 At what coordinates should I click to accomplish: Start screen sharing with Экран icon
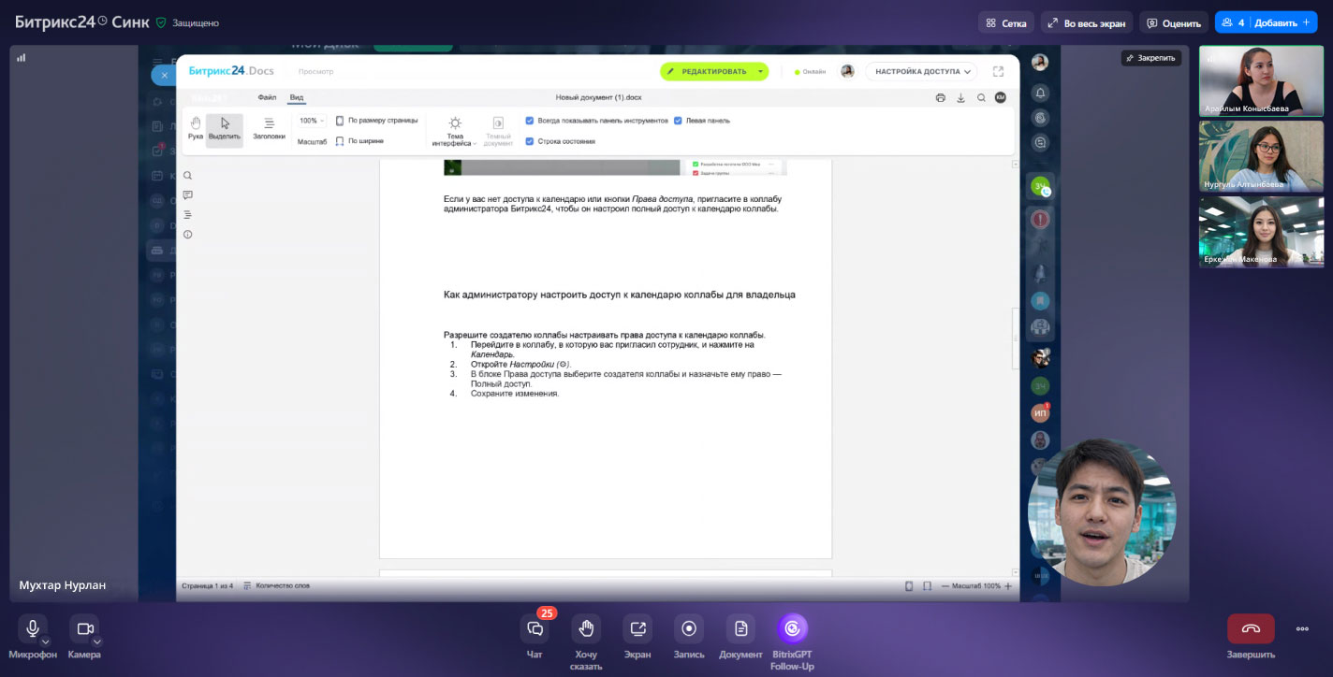click(637, 629)
